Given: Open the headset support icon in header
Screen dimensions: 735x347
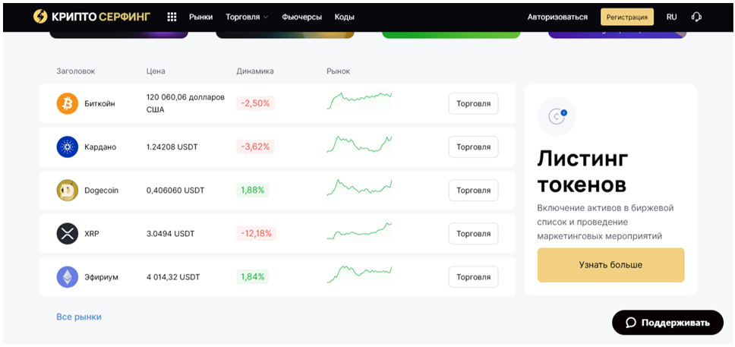Looking at the screenshot, I should (696, 17).
